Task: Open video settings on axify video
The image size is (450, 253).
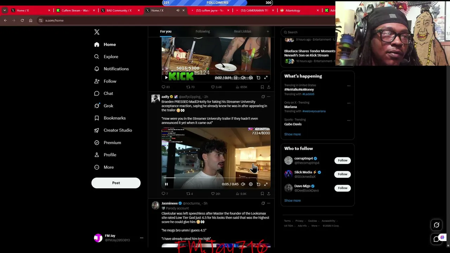Action: (251, 184)
